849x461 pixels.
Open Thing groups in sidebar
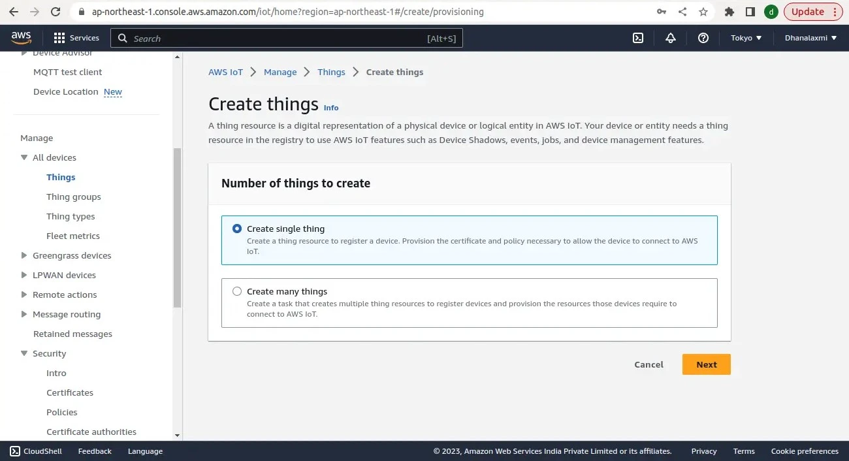(x=74, y=197)
